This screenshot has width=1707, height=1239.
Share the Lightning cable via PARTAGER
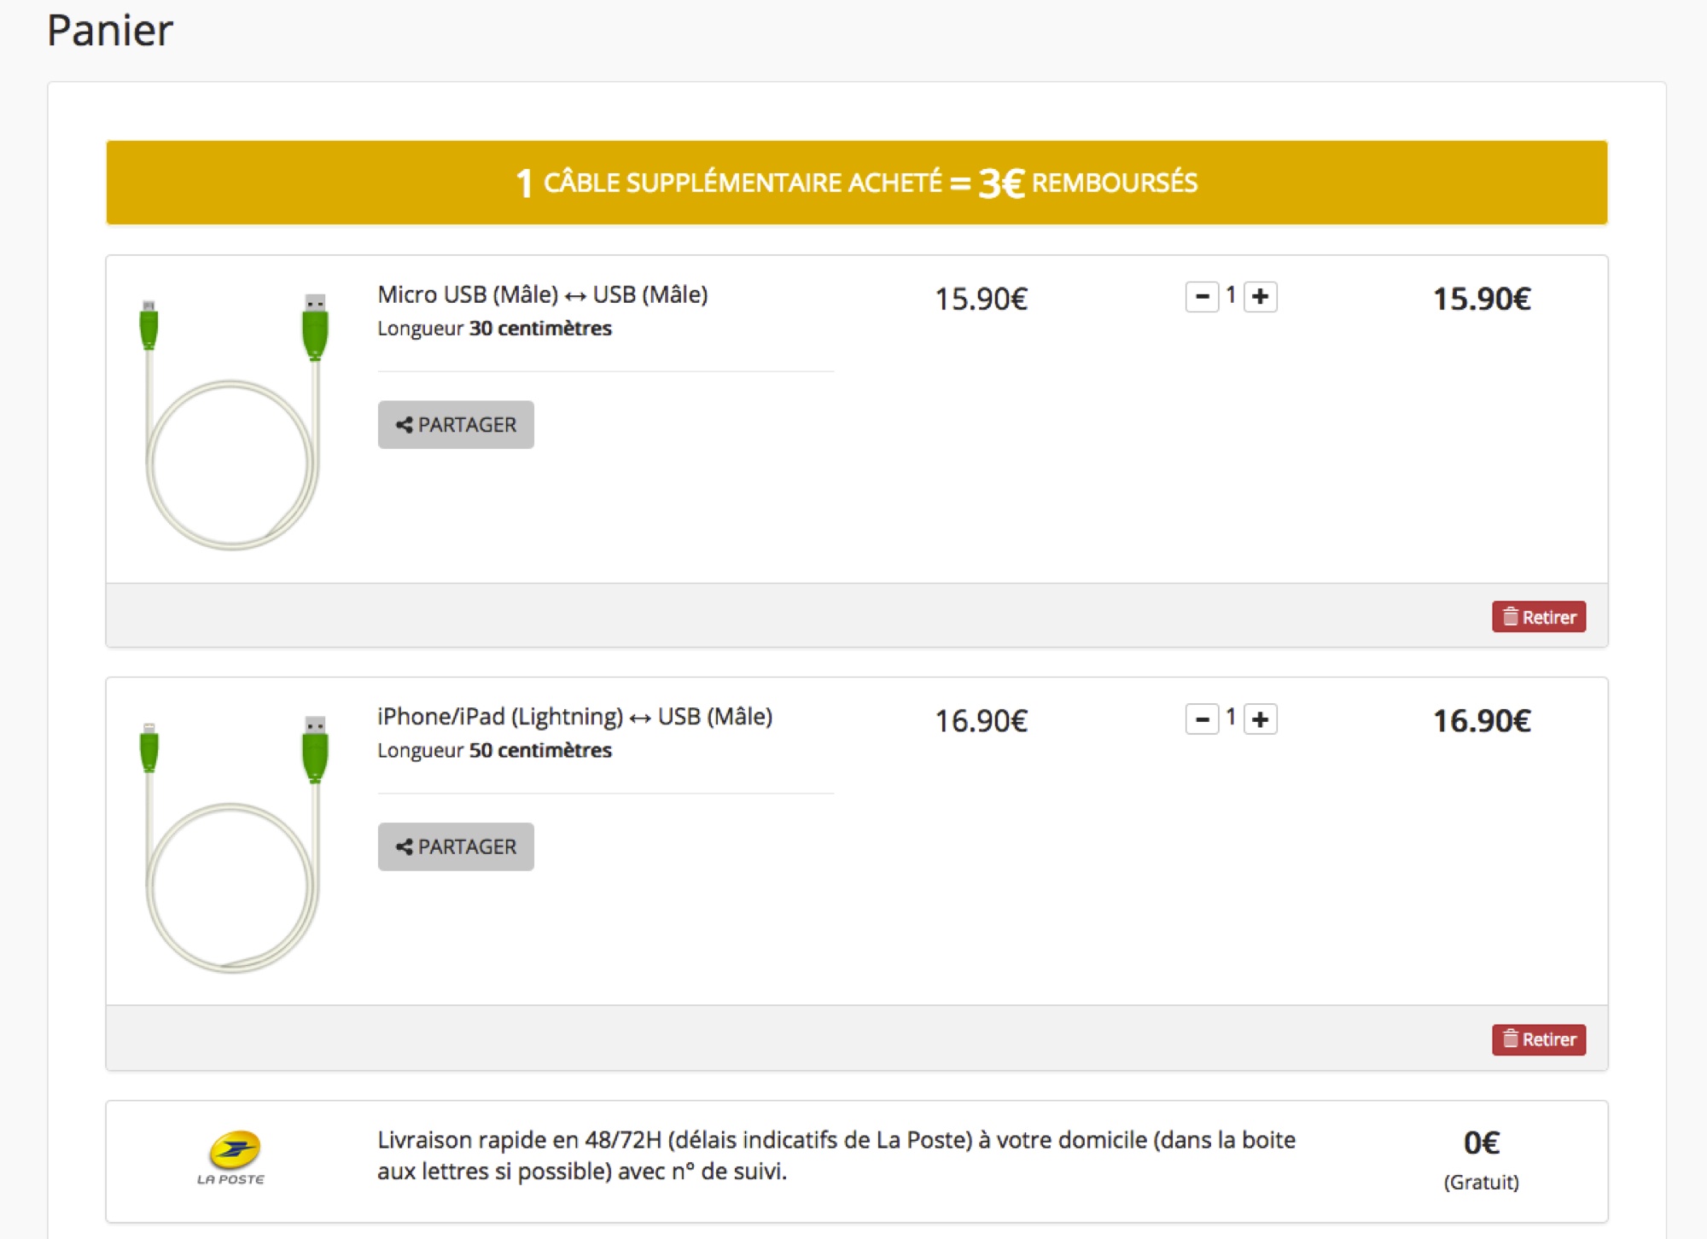click(456, 846)
